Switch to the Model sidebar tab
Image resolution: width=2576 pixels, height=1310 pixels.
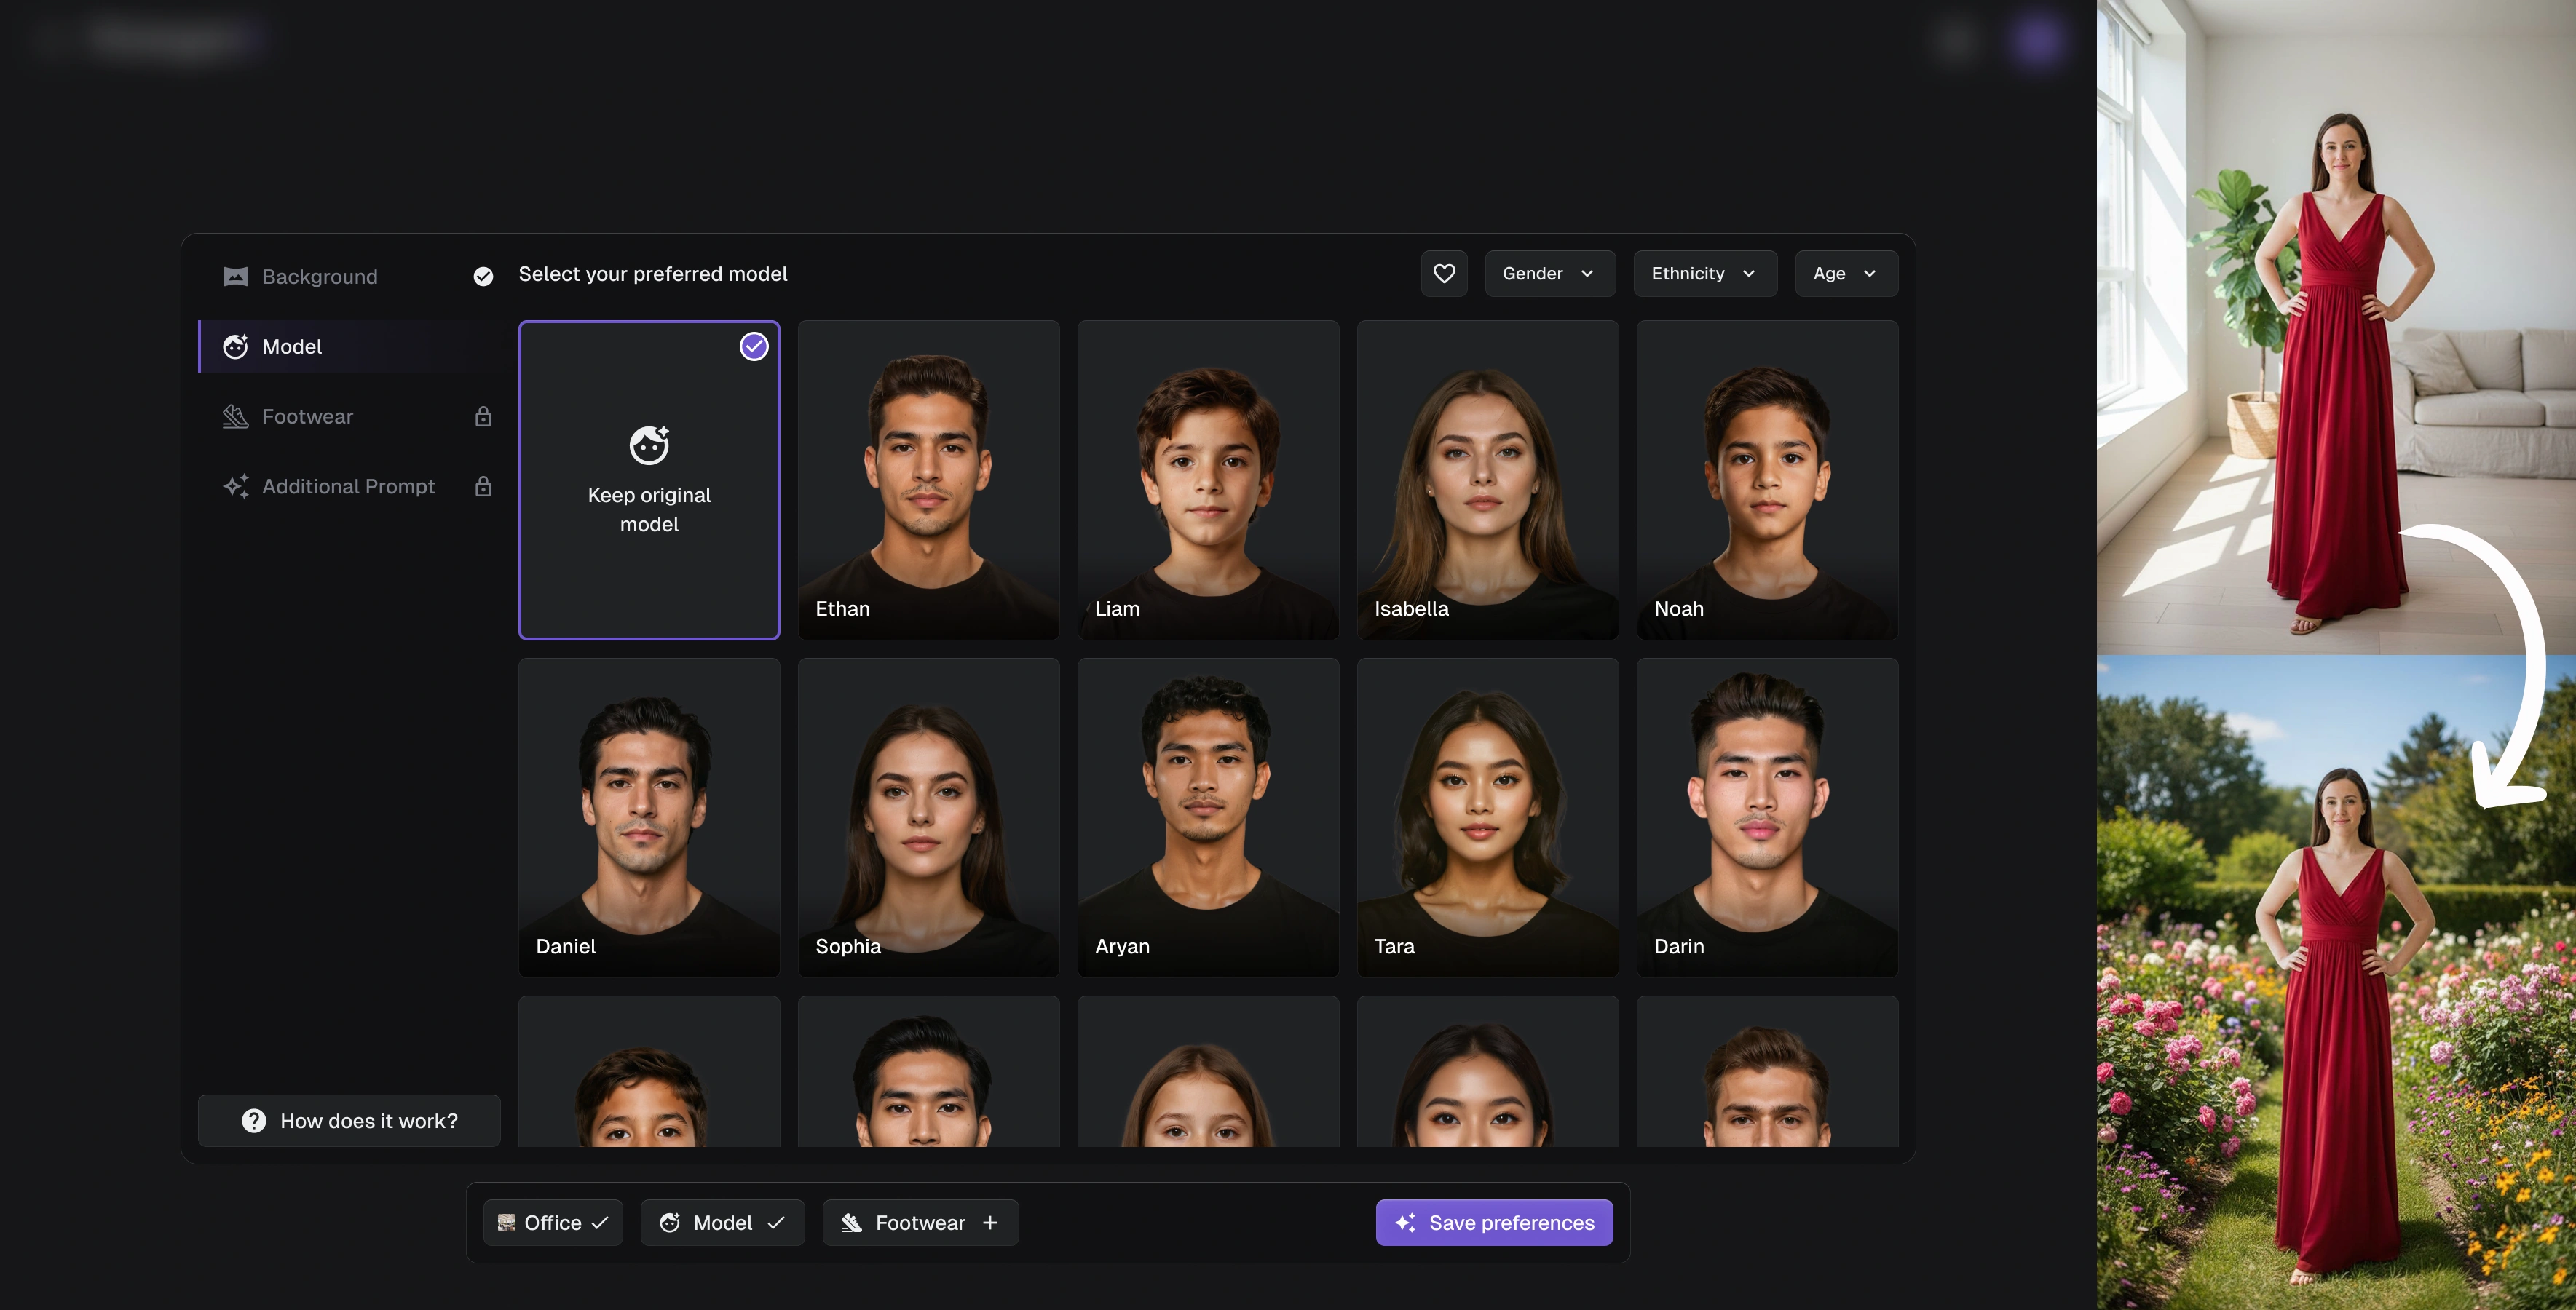pos(292,346)
